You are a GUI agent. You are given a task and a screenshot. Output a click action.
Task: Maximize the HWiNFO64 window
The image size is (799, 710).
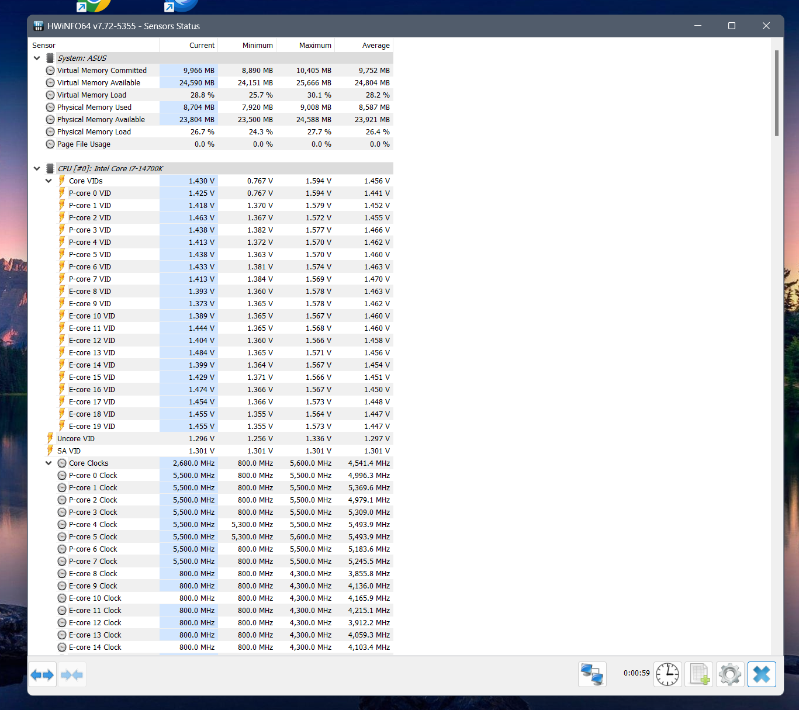coord(731,26)
